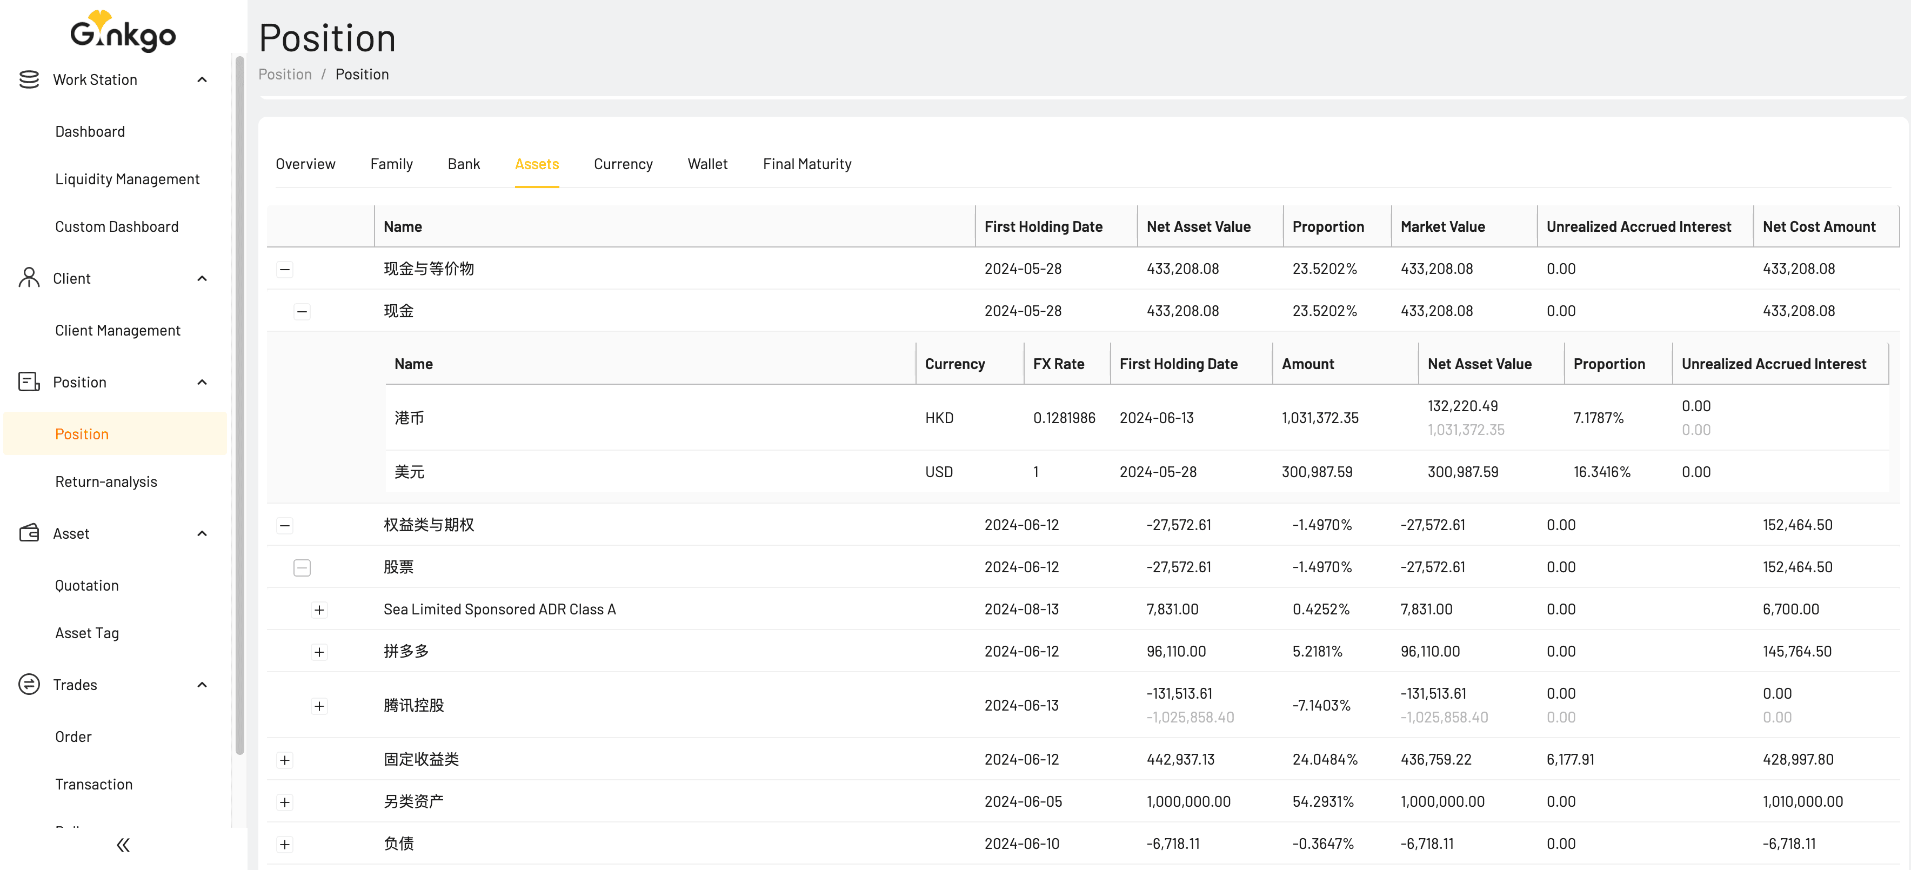The image size is (1911, 870).
Task: Collapse the 现金与等价物 row
Action: click(285, 269)
